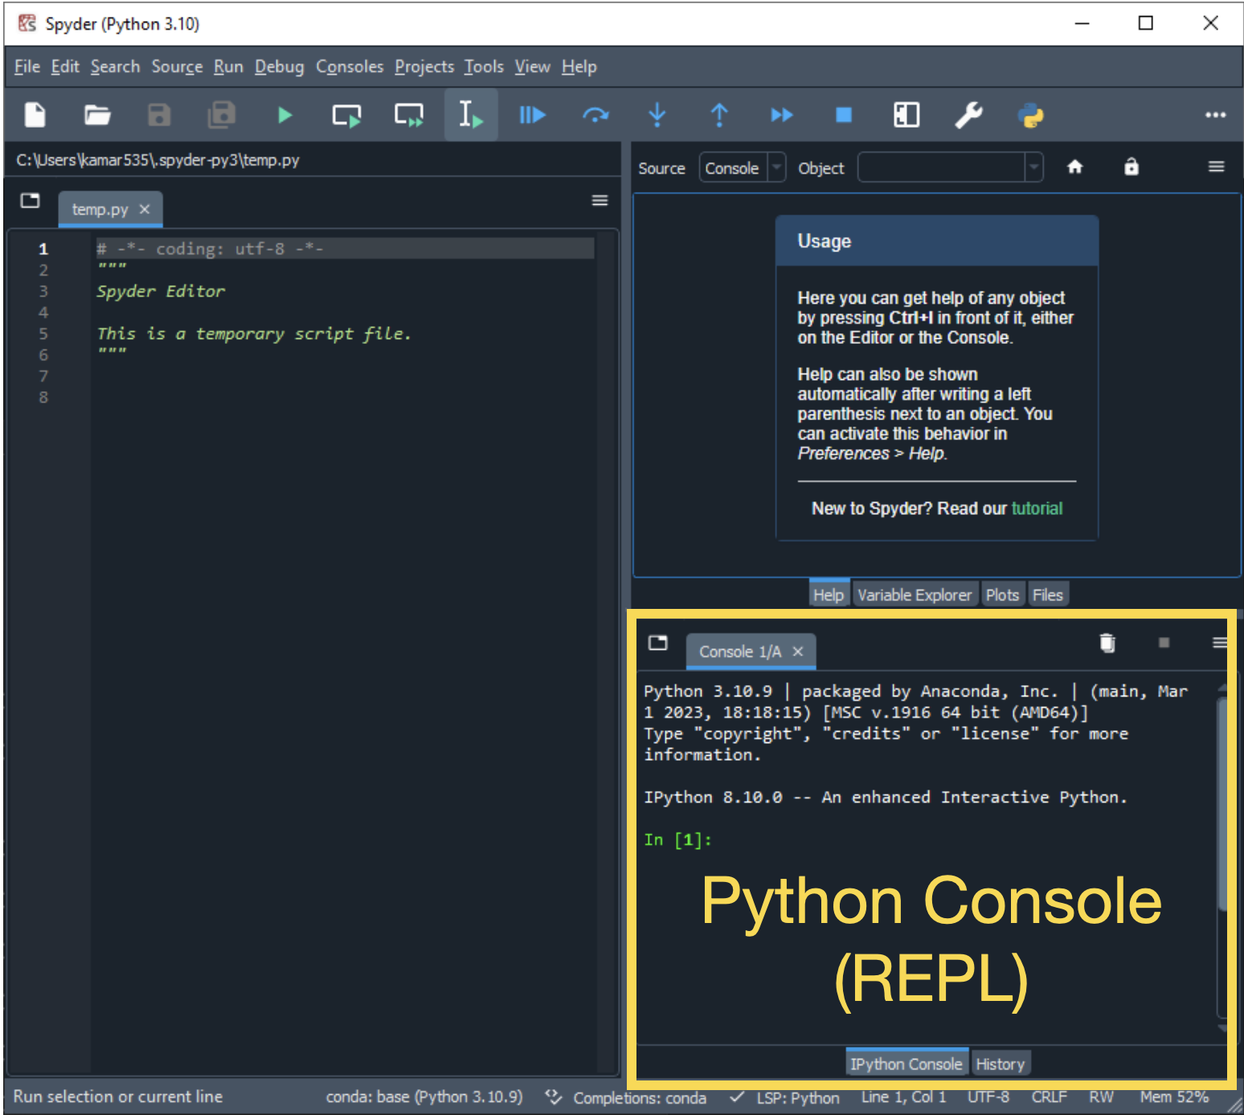The image size is (1244, 1115).
Task: Click the Mem 52% status indicator
Action: 1174,1097
